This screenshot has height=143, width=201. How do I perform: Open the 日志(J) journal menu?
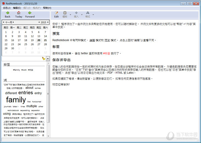7,8
